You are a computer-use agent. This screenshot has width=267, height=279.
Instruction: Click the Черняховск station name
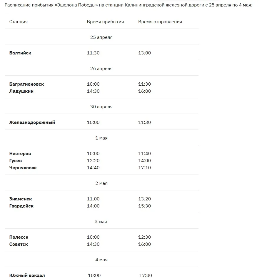23,168
